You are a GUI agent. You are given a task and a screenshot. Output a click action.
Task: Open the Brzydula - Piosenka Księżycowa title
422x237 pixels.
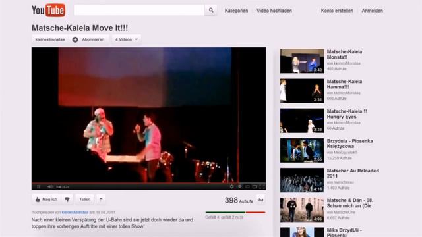point(349,144)
